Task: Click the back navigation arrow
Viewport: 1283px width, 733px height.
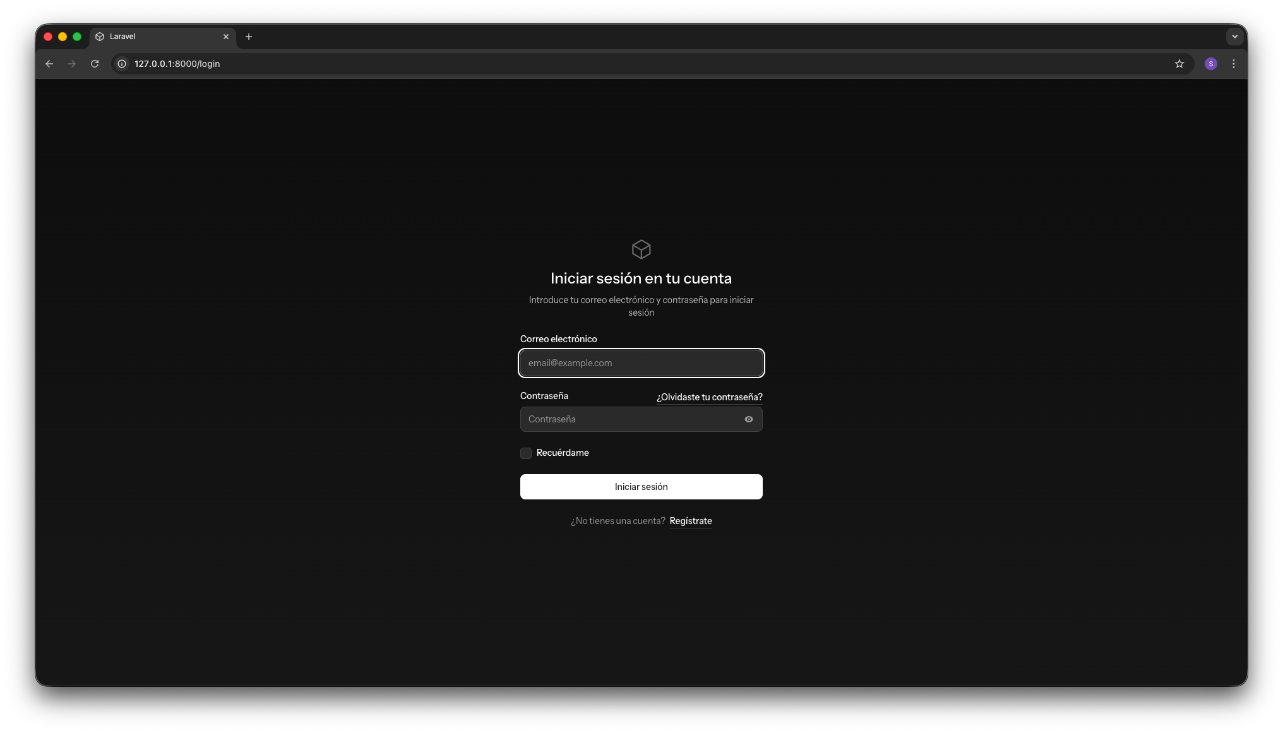Action: pyautogui.click(x=49, y=64)
